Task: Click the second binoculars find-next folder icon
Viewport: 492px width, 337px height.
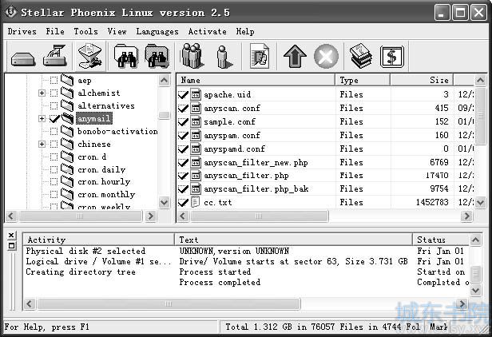Action: click(157, 57)
